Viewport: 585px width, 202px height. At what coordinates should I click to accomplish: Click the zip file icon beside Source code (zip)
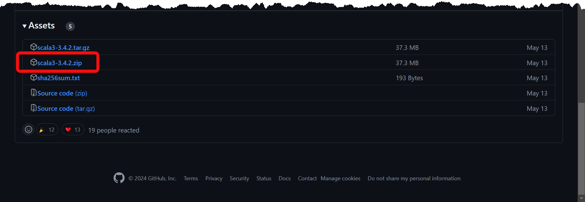click(x=33, y=93)
